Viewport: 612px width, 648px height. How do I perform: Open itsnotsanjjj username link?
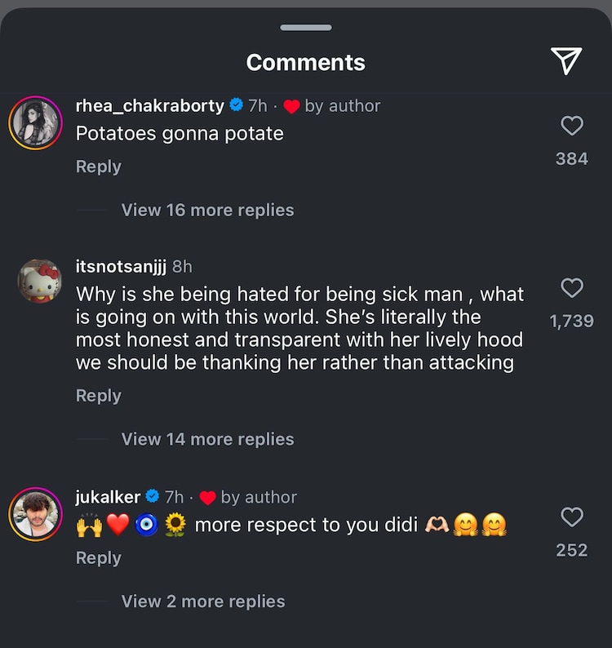(x=121, y=267)
